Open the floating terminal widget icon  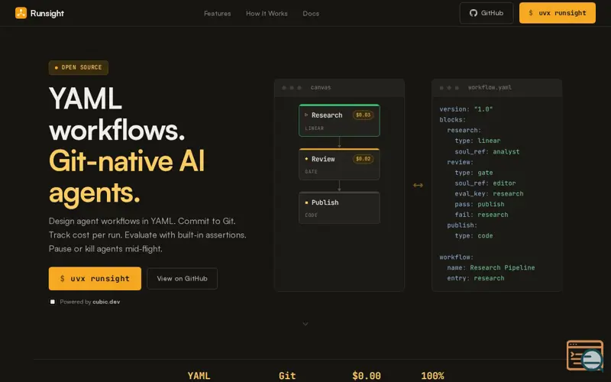[585, 355]
